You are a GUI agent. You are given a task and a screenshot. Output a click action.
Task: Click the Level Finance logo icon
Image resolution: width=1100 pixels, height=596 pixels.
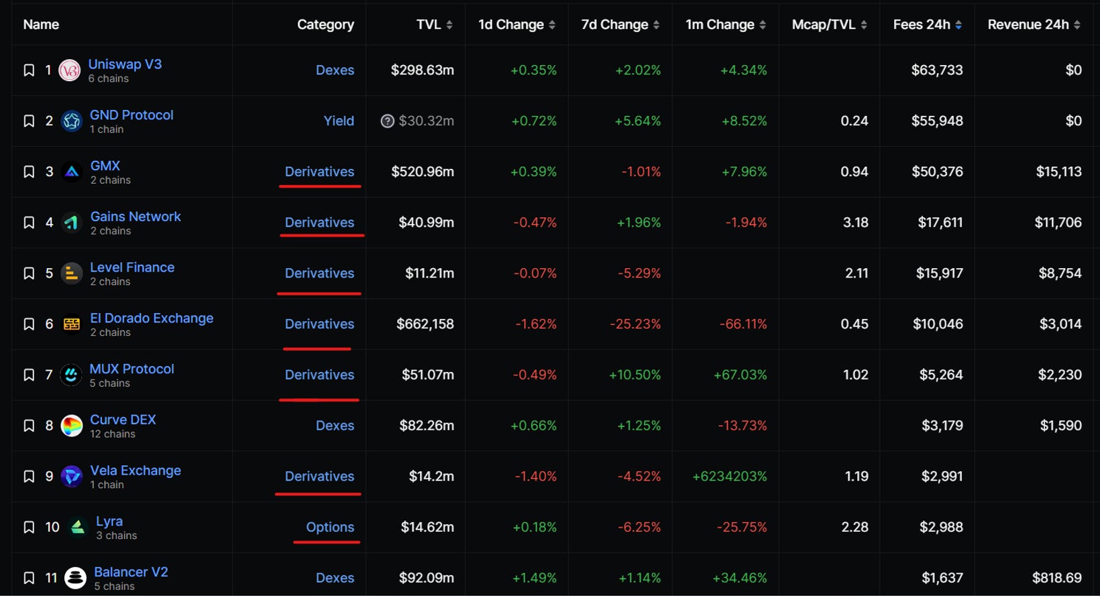click(x=72, y=274)
